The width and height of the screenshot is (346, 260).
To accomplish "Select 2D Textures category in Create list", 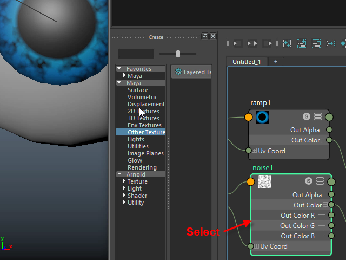I will click(143, 111).
